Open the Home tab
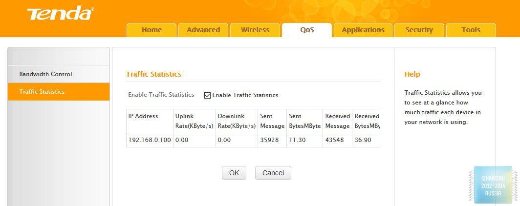 pyautogui.click(x=152, y=30)
